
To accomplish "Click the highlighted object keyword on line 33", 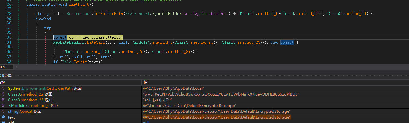I will point(60,38).
